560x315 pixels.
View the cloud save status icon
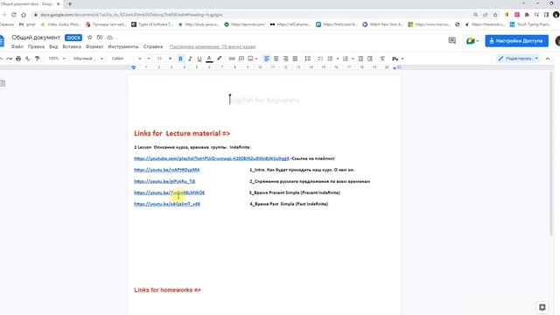click(x=110, y=38)
